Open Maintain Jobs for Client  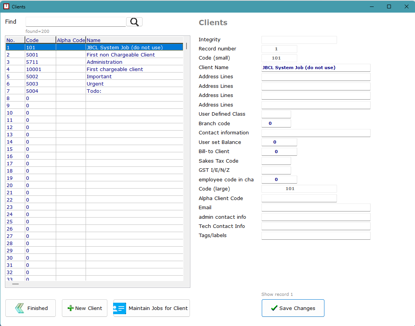[x=151, y=308]
